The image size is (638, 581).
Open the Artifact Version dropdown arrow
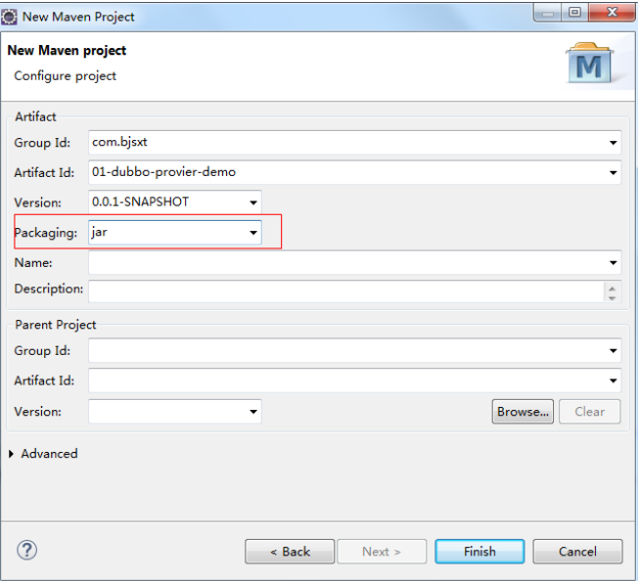[253, 202]
